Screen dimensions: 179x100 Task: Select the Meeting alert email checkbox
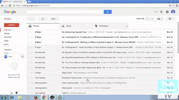point(29,88)
